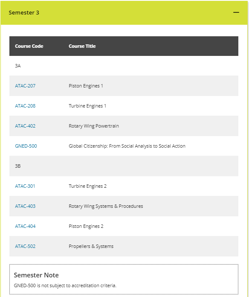
Task: Select the Turbine Engines 1 title text
Action: 87,106
